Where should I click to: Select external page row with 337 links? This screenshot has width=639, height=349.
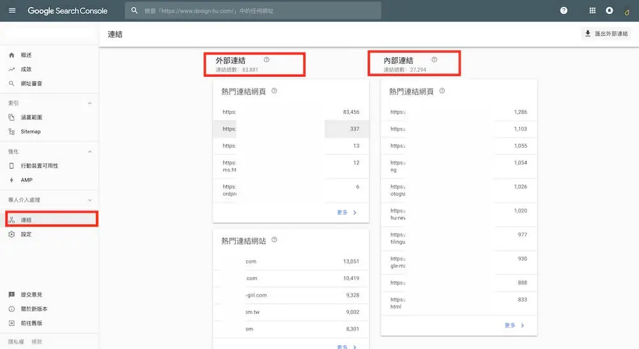click(291, 129)
